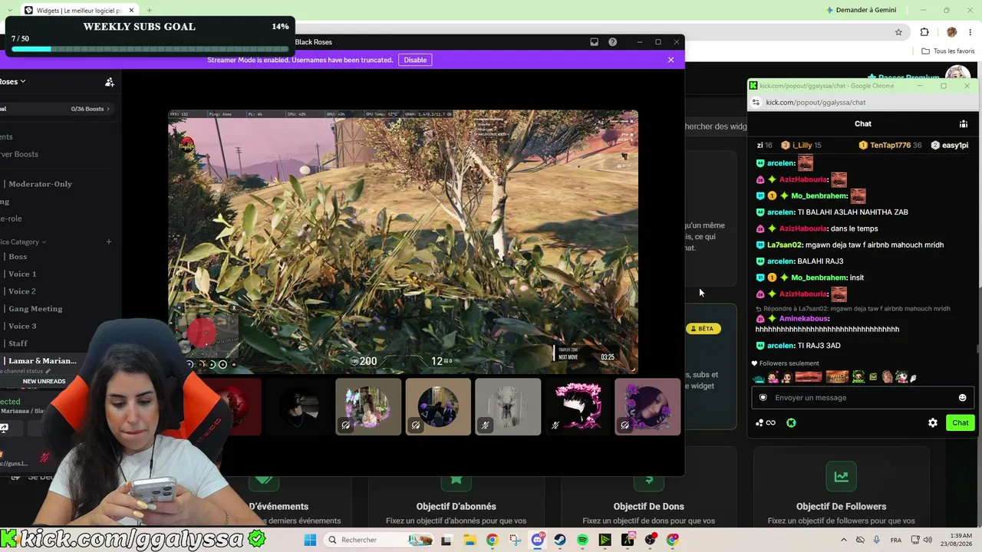The width and height of the screenshot is (982, 552).
Task: Click easy1pi in the chat leaderboard
Action: [x=949, y=145]
